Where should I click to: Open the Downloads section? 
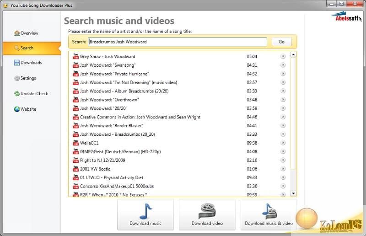[x=28, y=63]
